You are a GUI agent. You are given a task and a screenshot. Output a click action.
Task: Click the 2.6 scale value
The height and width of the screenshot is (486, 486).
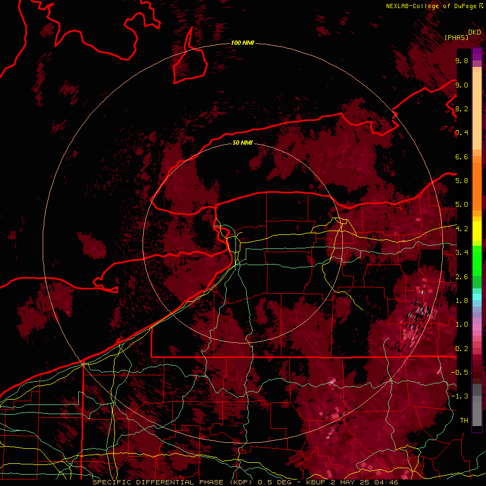click(462, 277)
